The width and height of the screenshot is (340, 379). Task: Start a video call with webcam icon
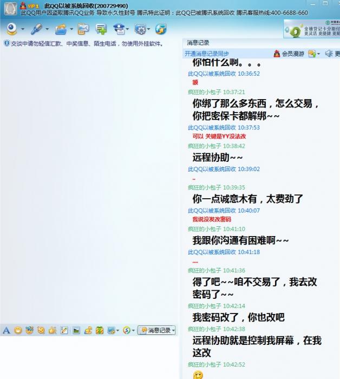click(x=11, y=29)
